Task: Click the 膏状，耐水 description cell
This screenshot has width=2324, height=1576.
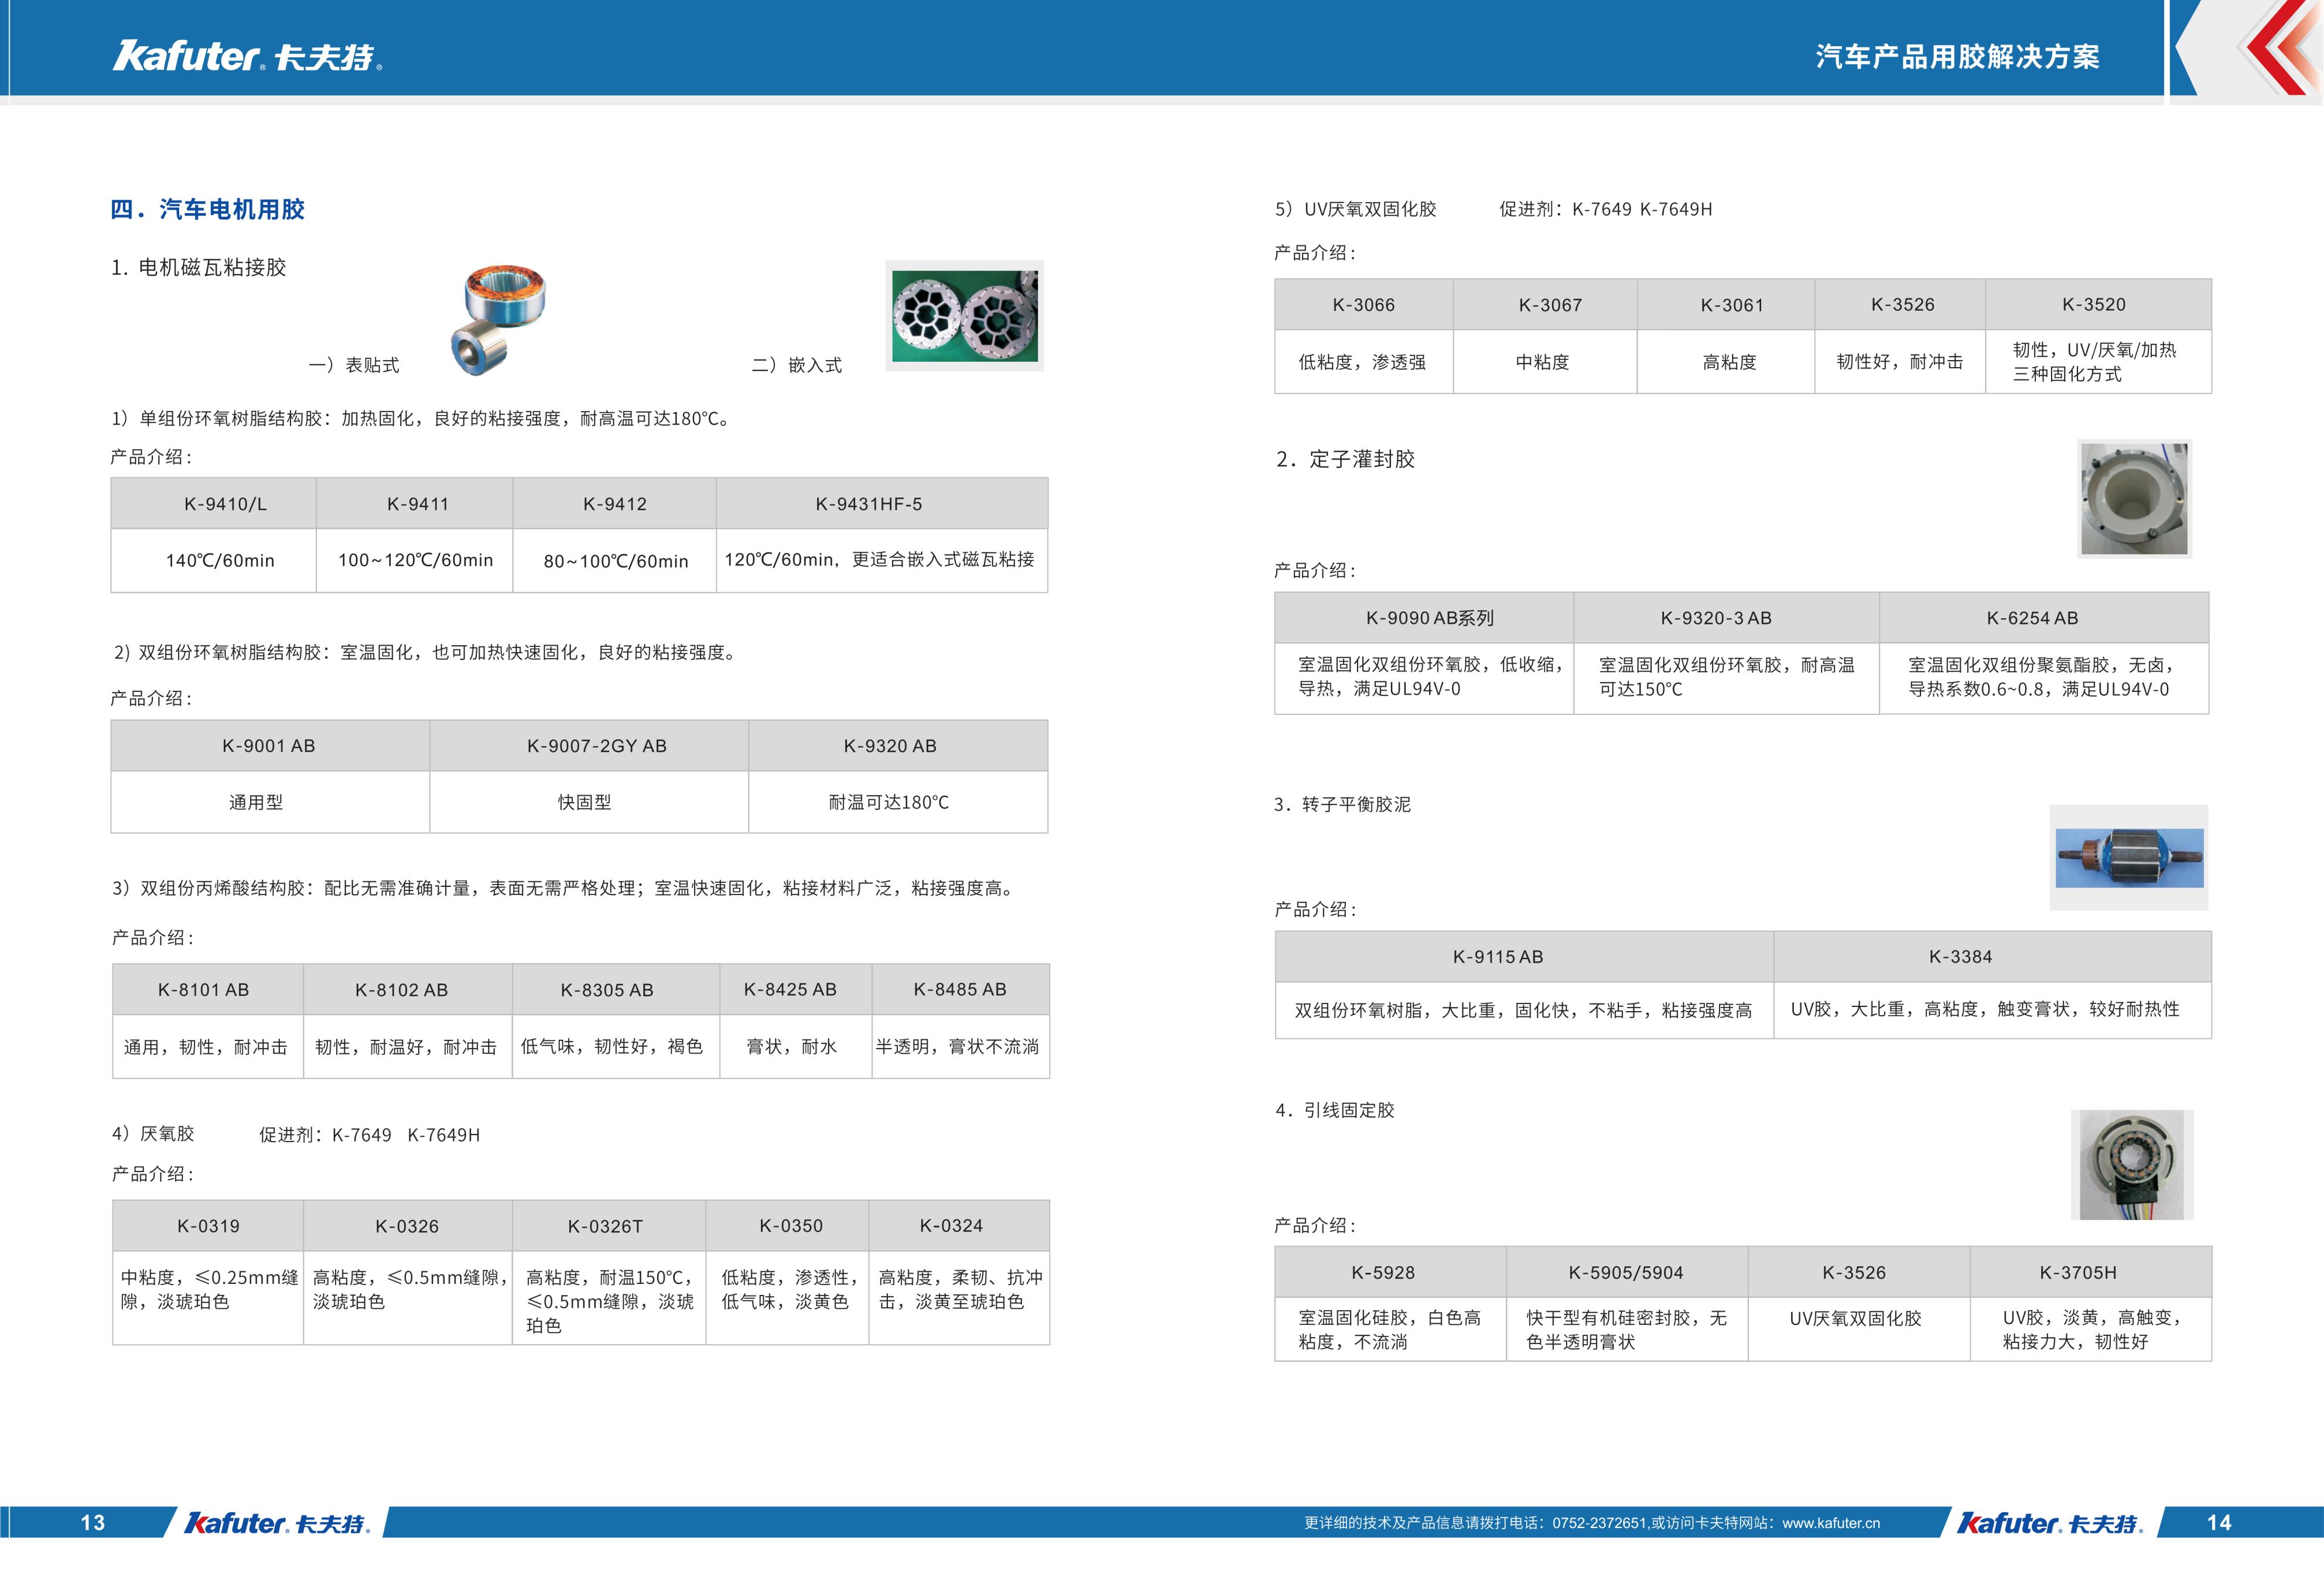Action: pos(796,1046)
